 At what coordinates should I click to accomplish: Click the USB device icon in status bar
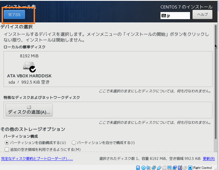pyautogui.click(x=159, y=168)
